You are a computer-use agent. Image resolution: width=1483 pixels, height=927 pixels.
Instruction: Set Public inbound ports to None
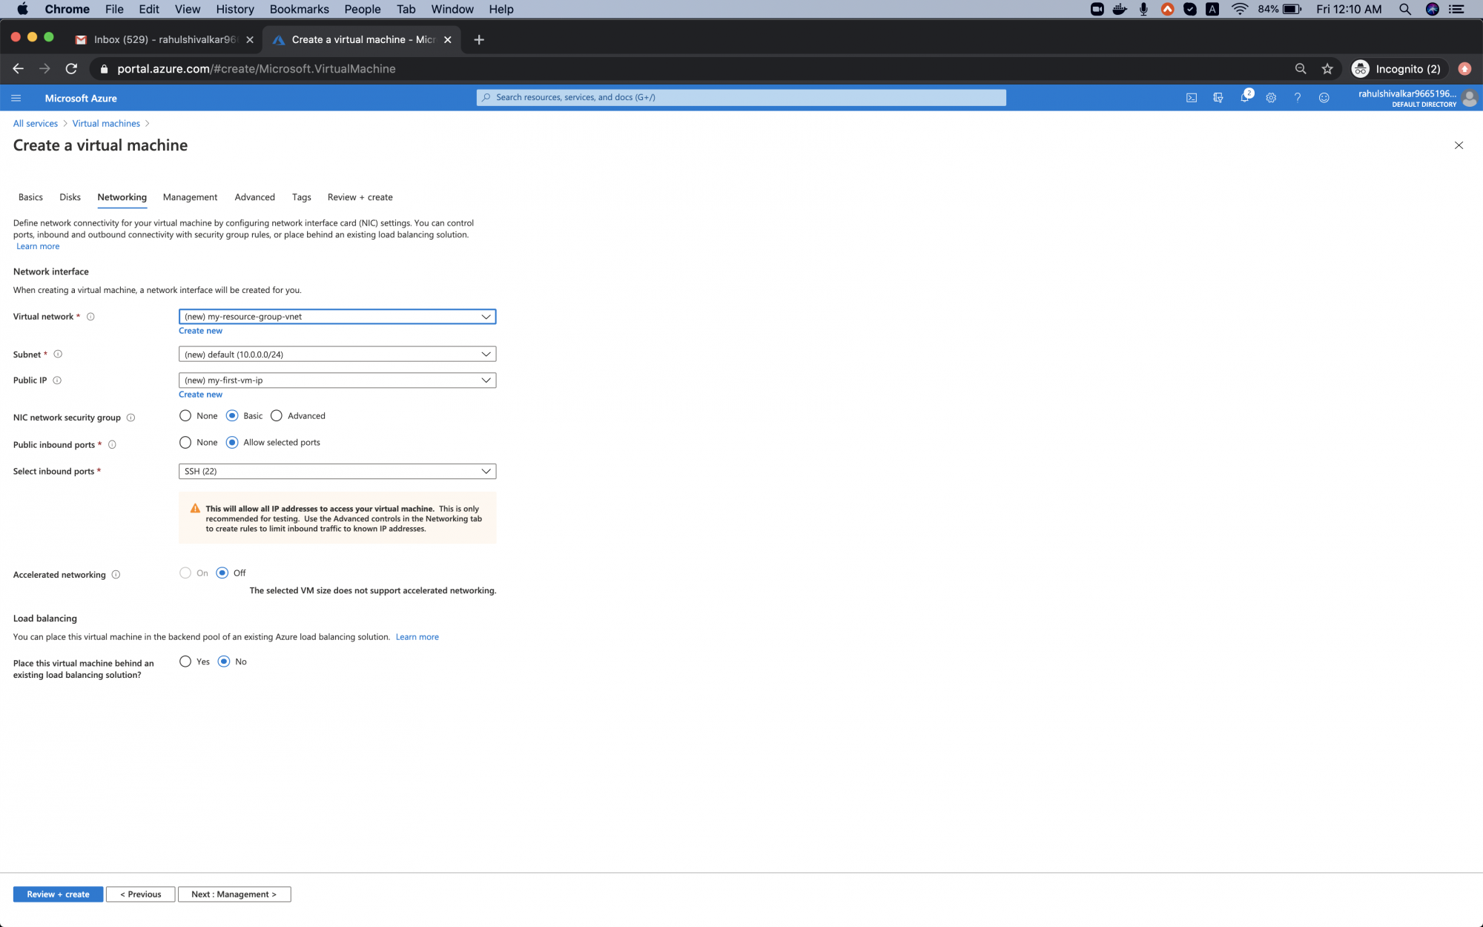pyautogui.click(x=185, y=442)
